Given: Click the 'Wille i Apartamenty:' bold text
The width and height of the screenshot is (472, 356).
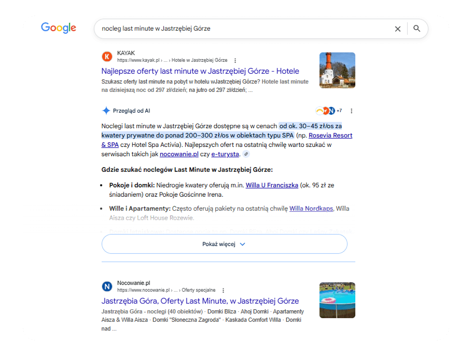Looking at the screenshot, I should (x=140, y=209).
